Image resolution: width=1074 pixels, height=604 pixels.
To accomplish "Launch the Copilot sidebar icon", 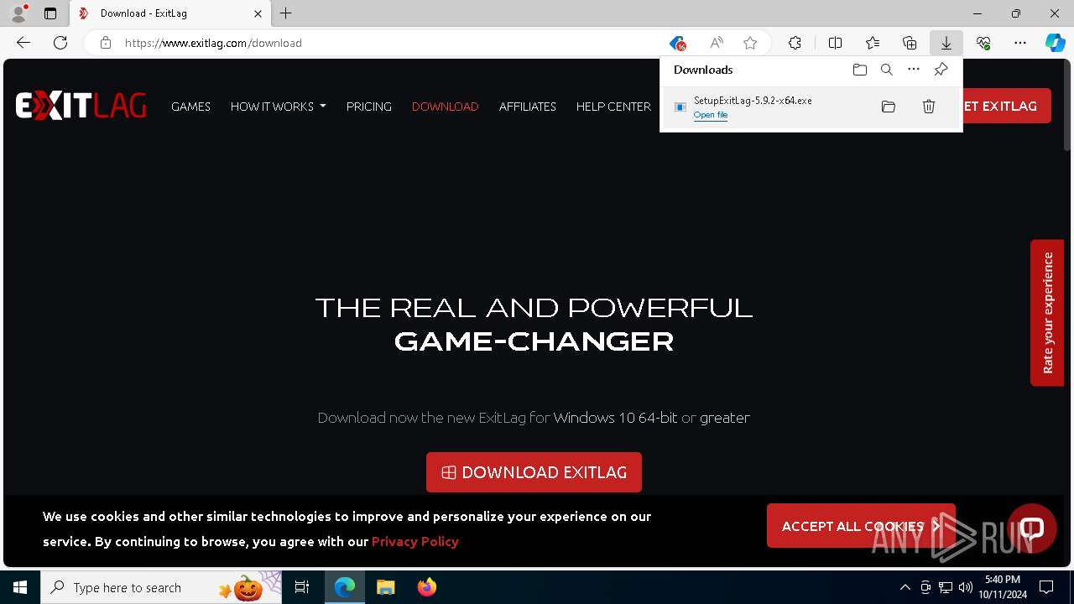I will tap(1056, 43).
